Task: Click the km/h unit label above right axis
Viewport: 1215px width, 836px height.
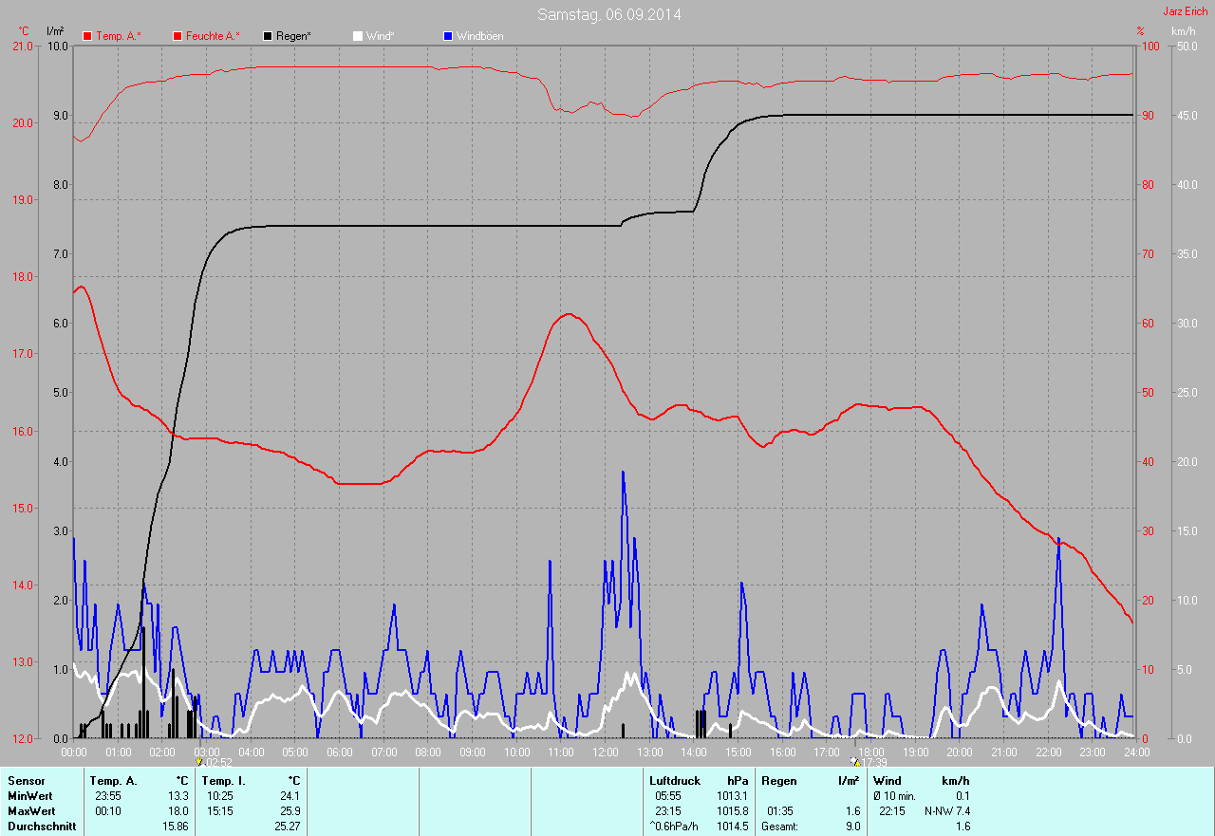Action: (1183, 31)
